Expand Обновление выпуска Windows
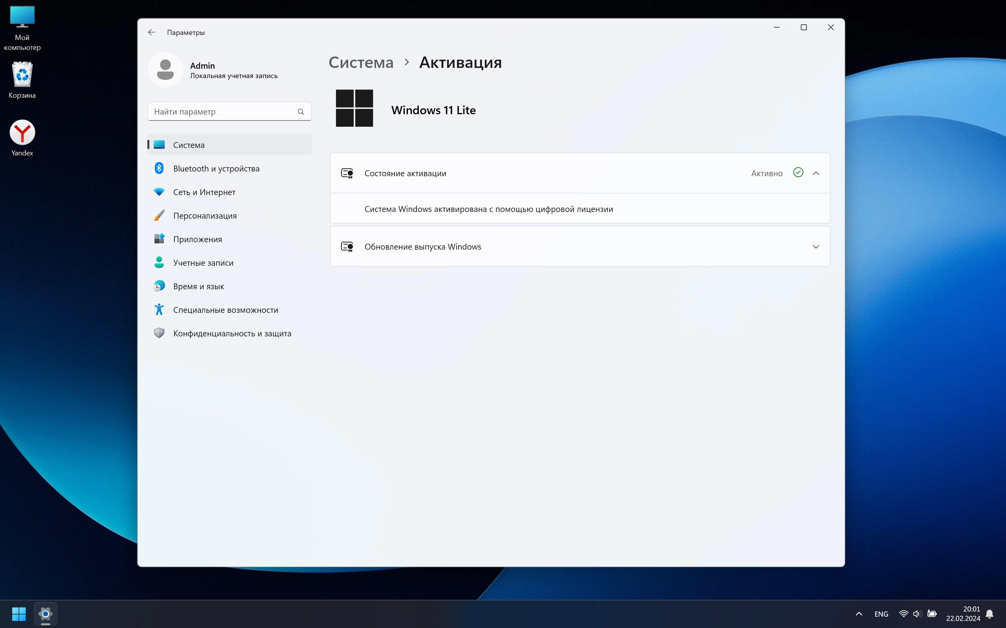Viewport: 1006px width, 628px height. click(x=816, y=247)
